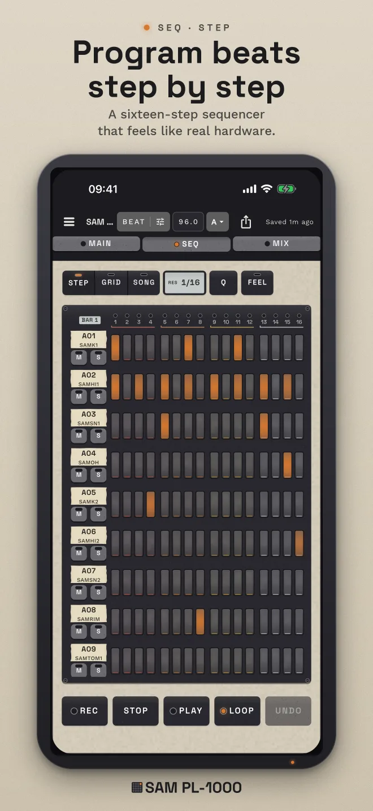Toggle step 7 on track A01
Screen dimensions: 373x811
(188, 348)
